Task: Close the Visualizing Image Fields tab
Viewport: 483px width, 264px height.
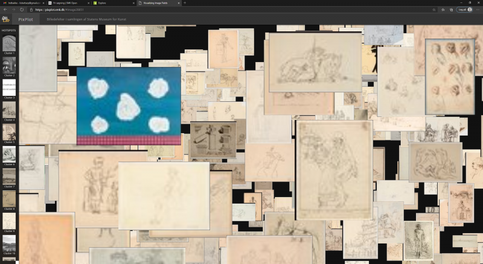Action: (x=179, y=3)
